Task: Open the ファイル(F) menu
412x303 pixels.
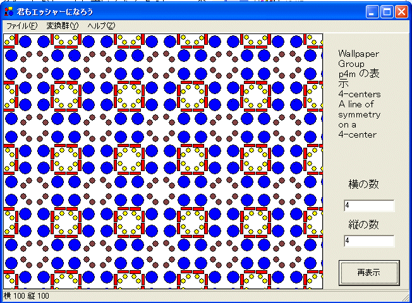Action: coord(22,26)
